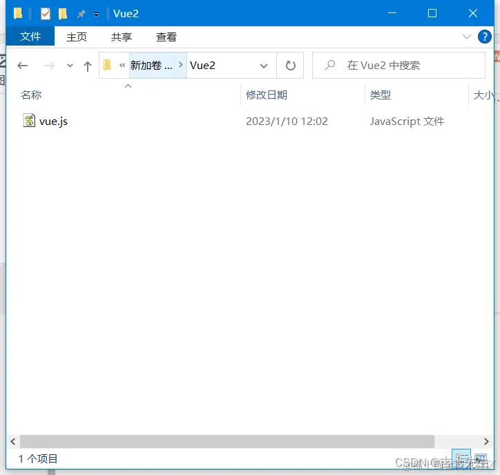Click the pin icon in the title bar
Viewport: 500px width, 475px height.
[x=81, y=14]
